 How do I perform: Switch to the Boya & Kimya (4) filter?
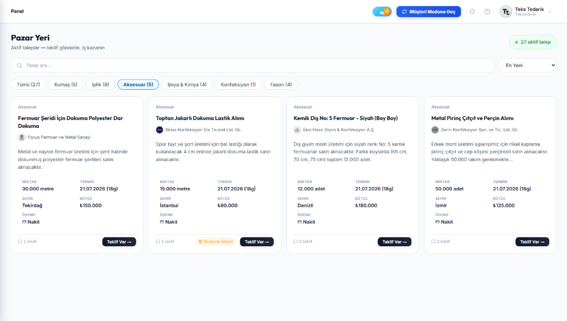pyautogui.click(x=187, y=85)
